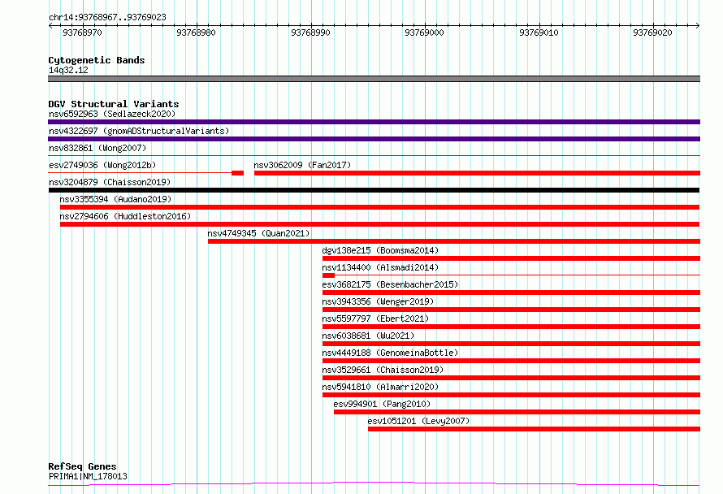Click the PRIMA1|NM_178013 gene label
The height and width of the screenshot is (494, 723).
pyautogui.click(x=88, y=476)
